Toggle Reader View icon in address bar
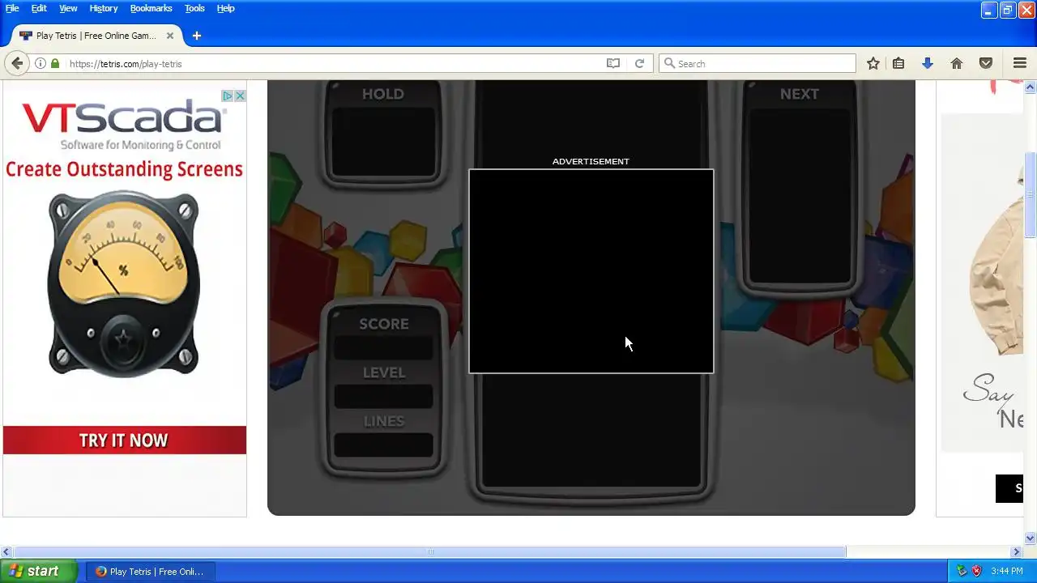This screenshot has height=583, width=1037. [613, 63]
